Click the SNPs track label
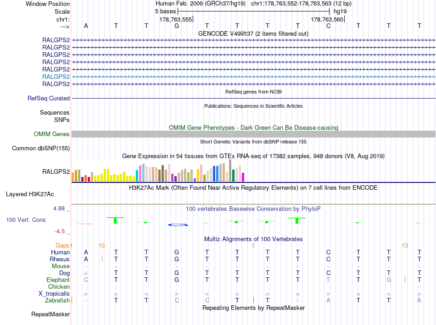 coord(62,120)
